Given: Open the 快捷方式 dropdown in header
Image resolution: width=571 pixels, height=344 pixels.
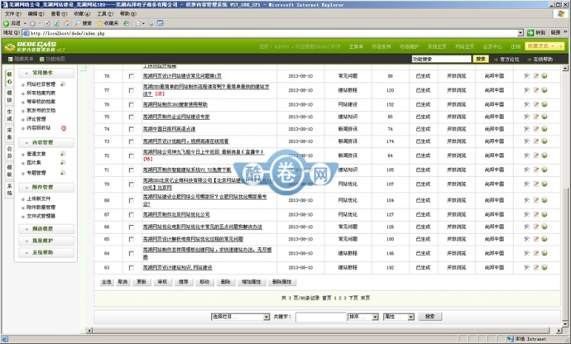Looking at the screenshot, I should (545, 46).
